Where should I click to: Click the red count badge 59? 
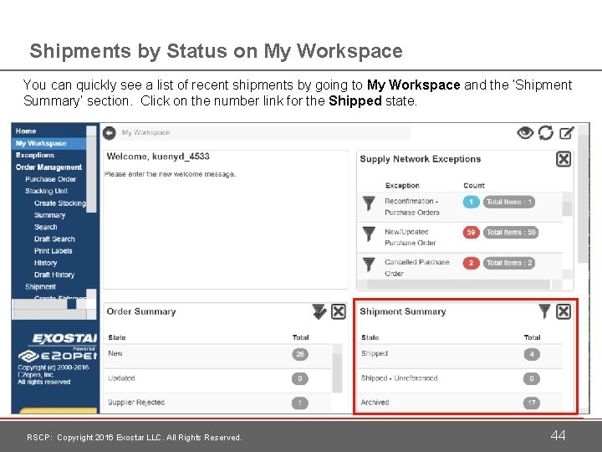tap(471, 232)
